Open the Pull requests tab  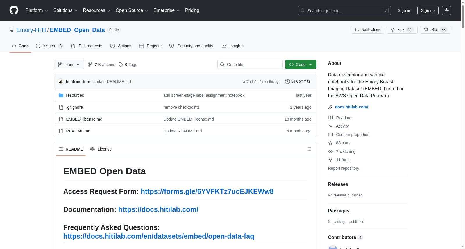coord(87,46)
